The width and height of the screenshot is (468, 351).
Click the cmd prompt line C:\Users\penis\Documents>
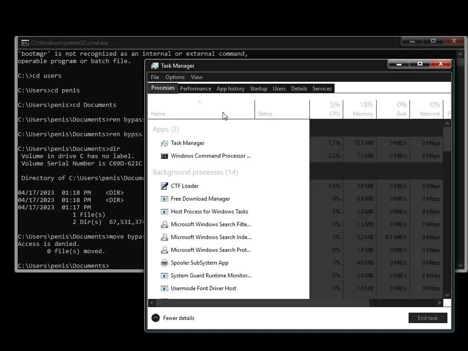click(x=63, y=266)
